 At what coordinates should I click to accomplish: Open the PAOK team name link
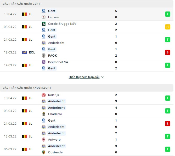(x=53, y=56)
